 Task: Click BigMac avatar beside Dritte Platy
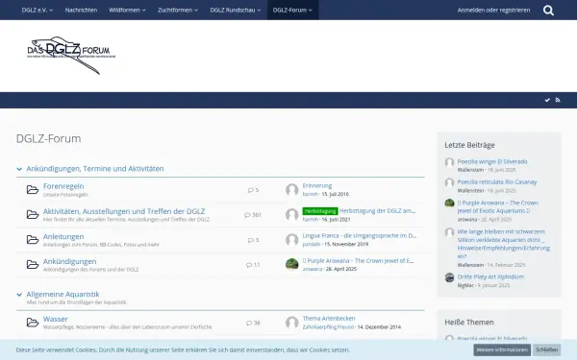click(x=449, y=277)
